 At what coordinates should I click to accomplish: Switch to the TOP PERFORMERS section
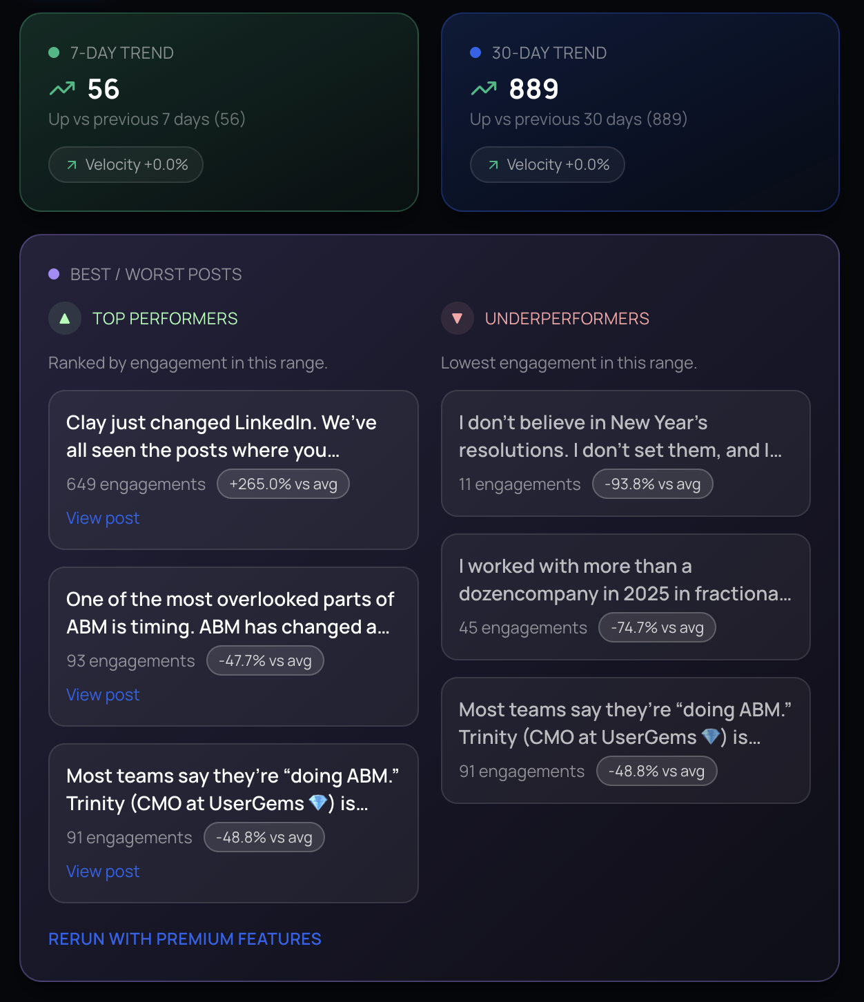click(x=165, y=318)
